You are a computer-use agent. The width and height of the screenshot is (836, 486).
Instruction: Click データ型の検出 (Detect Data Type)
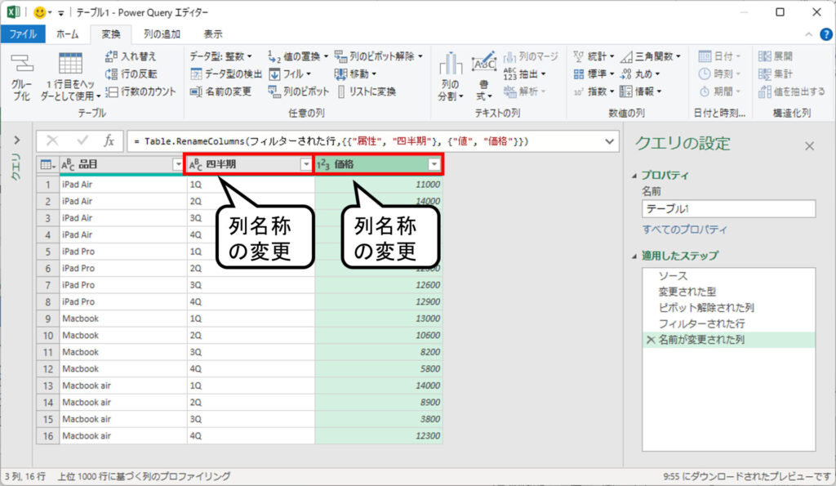(x=226, y=74)
